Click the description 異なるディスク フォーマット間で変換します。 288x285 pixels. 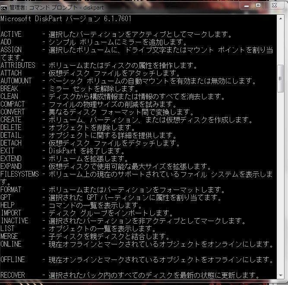click(121, 112)
